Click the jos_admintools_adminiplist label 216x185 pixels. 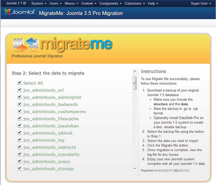click(52, 97)
